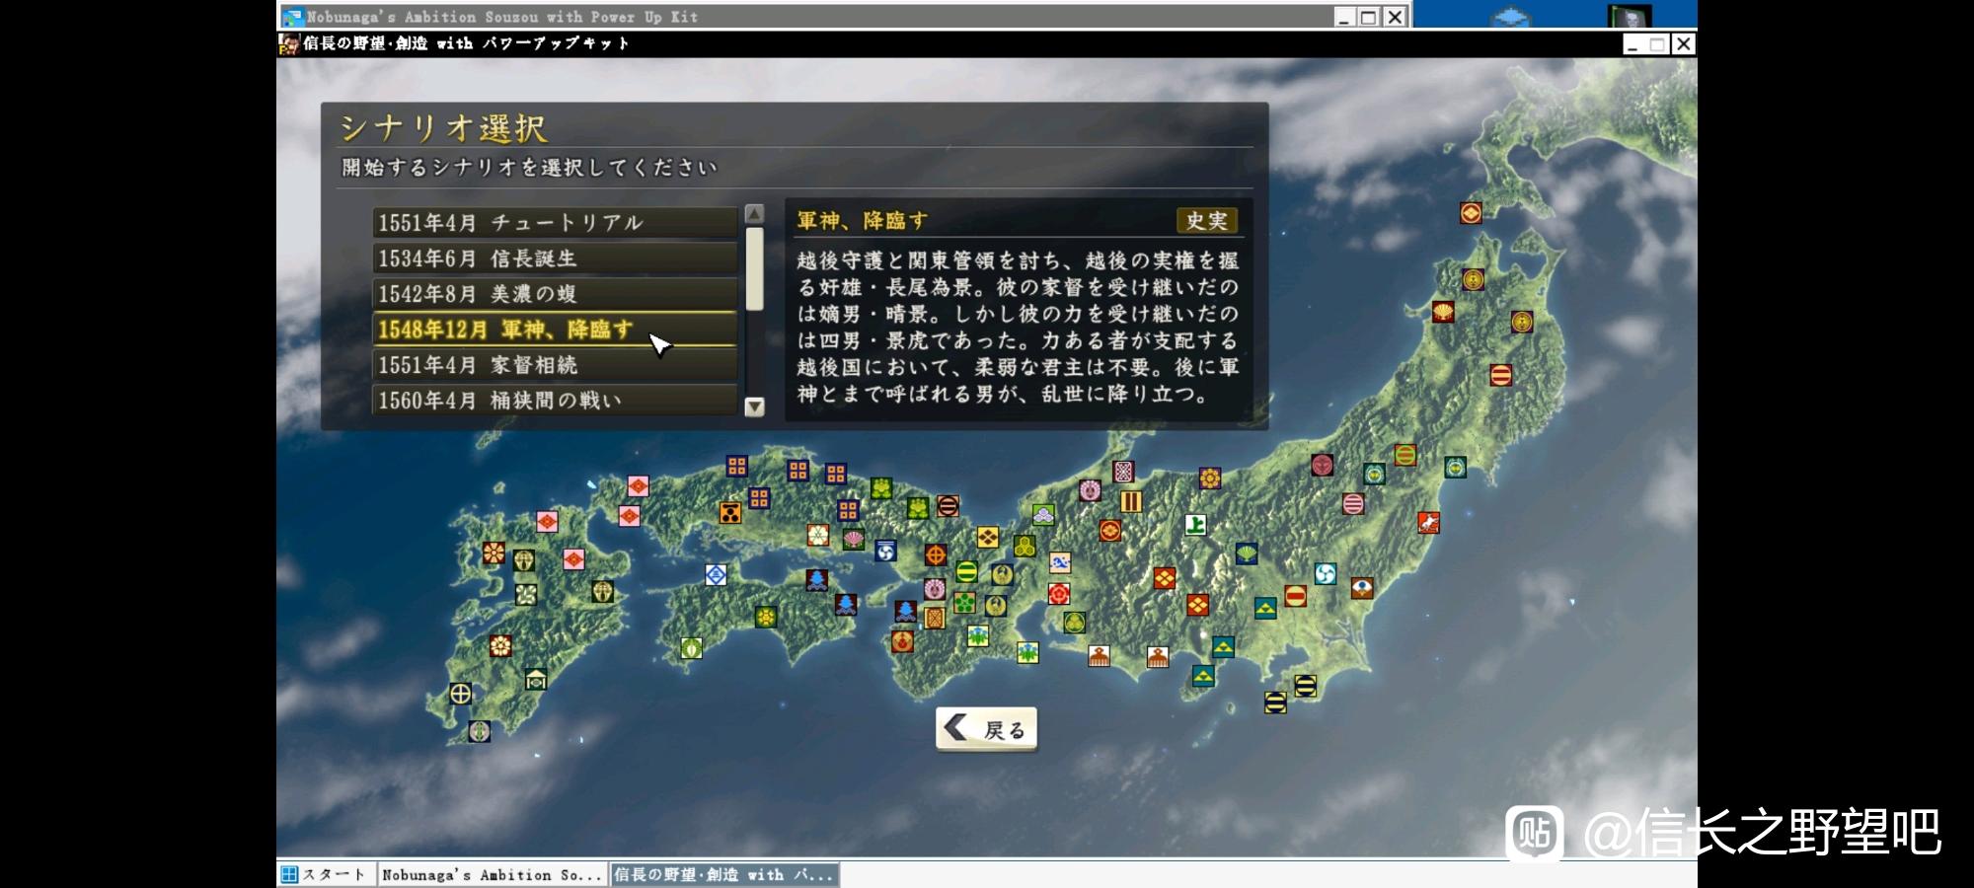Select the orange lattice square crest
The image size is (1974, 888).
(x=934, y=618)
